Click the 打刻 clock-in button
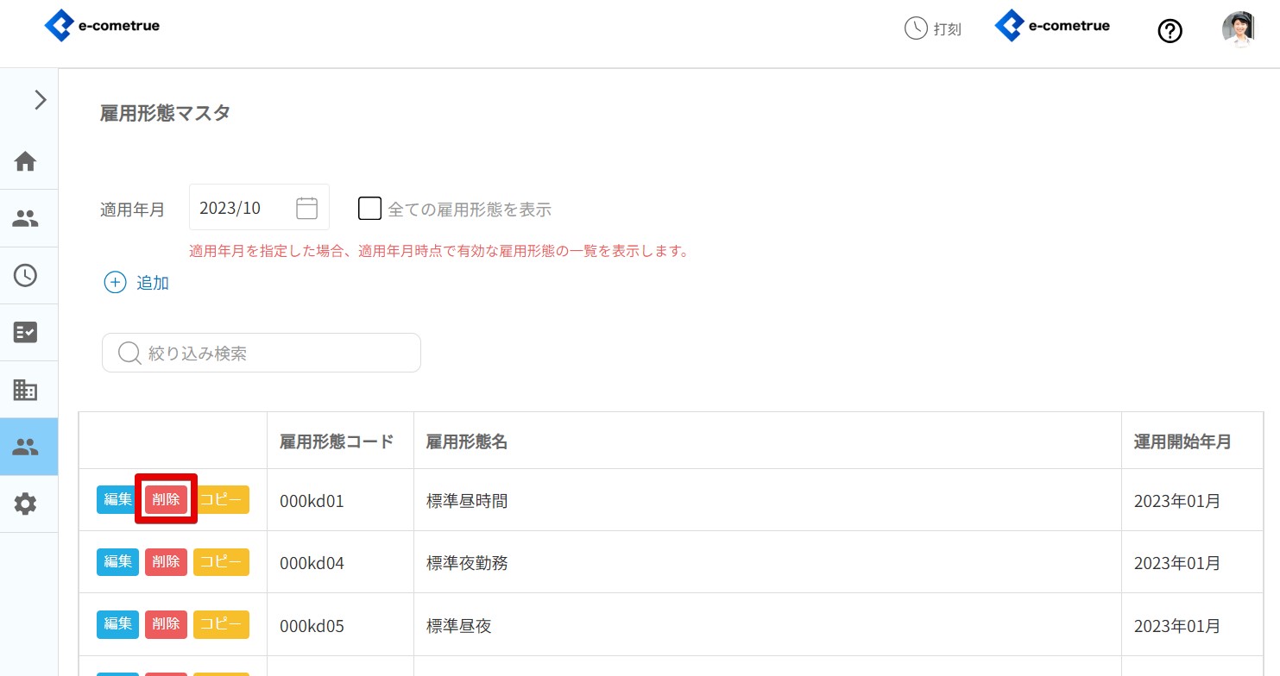Viewport: 1280px width, 676px height. point(933,28)
